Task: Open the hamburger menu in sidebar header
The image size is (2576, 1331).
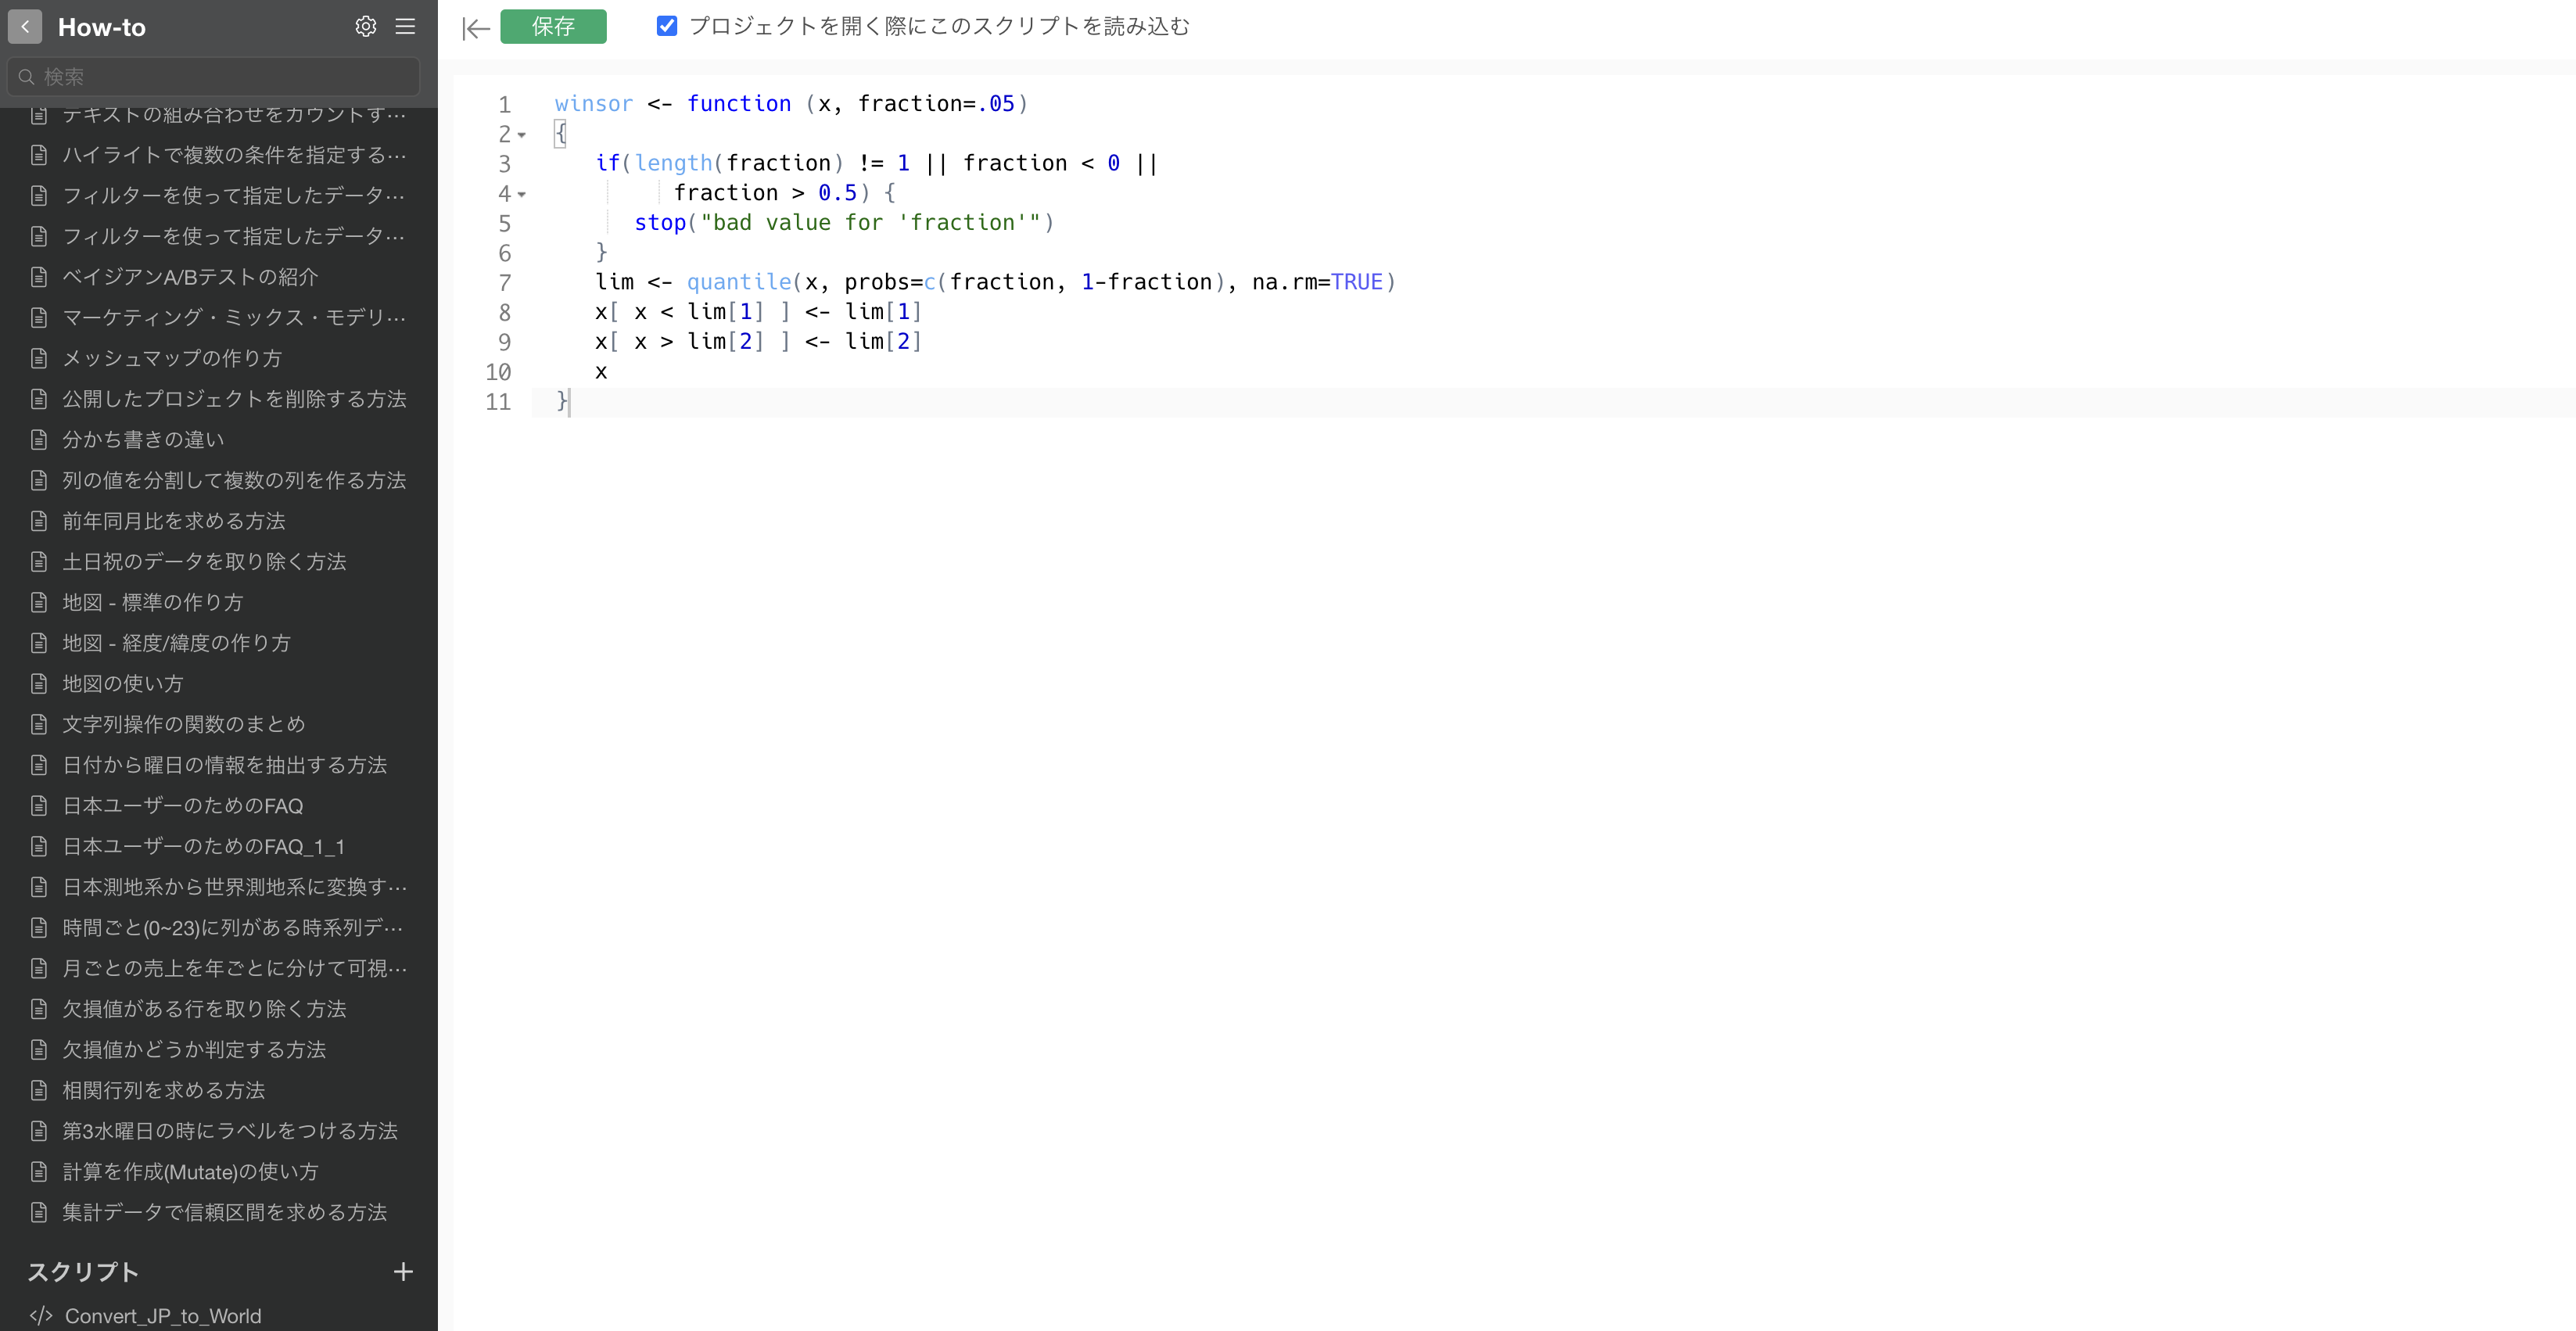Action: pos(405,27)
